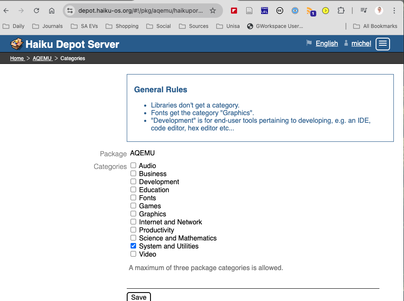Go to AQEMU breadcrumb
Viewport: 404px width, 301px height.
click(42, 58)
